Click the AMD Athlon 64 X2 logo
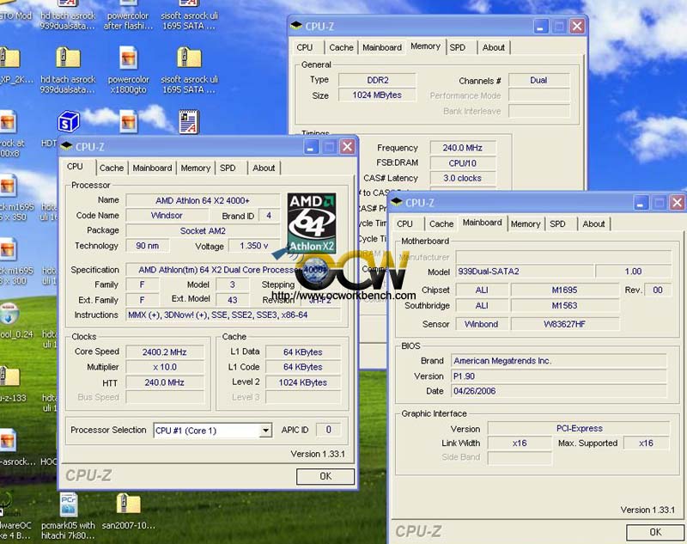The image size is (687, 544). coord(312,223)
